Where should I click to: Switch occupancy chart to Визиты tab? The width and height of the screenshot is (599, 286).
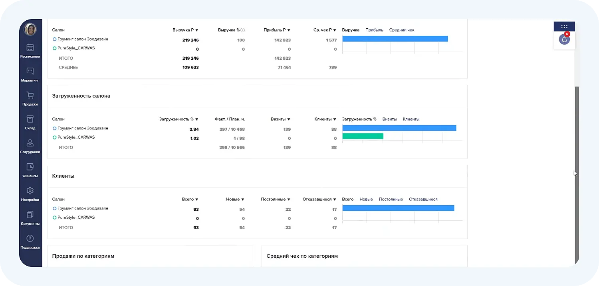coord(389,119)
